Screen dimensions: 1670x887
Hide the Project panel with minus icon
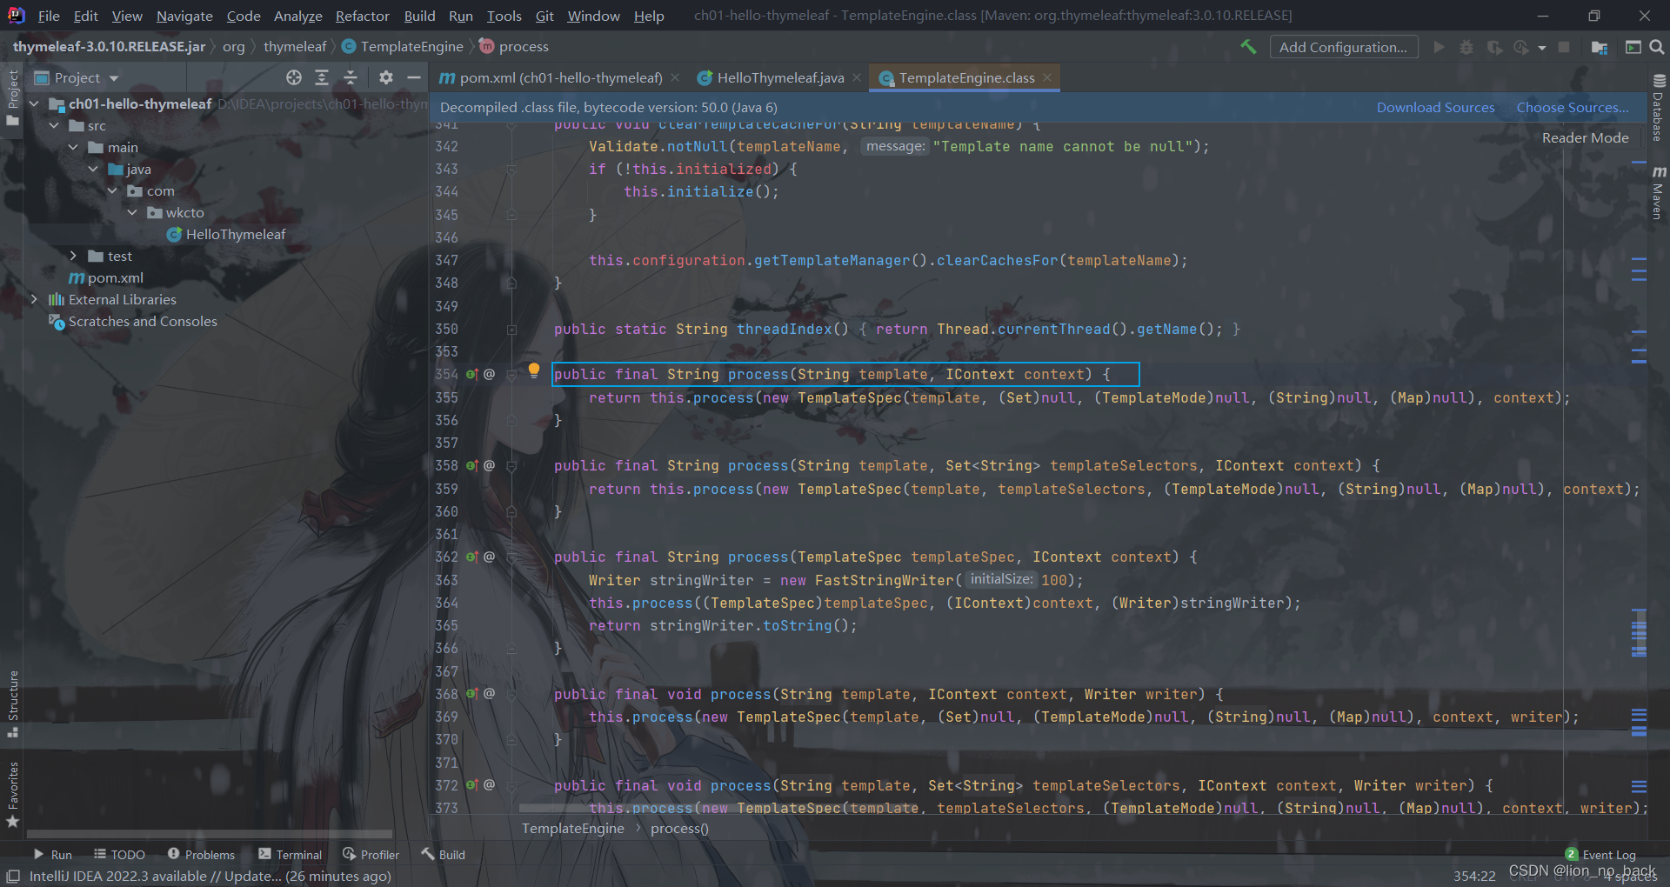click(x=414, y=77)
